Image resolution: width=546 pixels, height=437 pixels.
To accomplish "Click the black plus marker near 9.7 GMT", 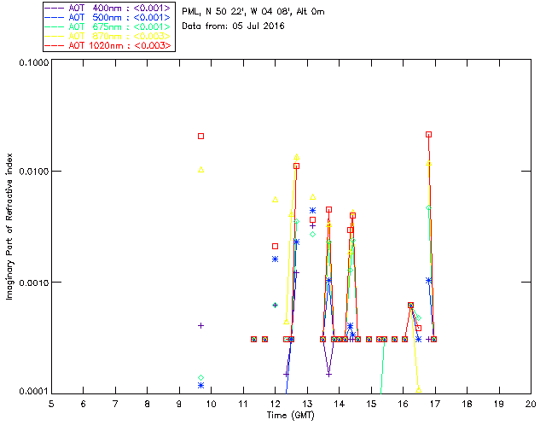I will [x=201, y=325].
